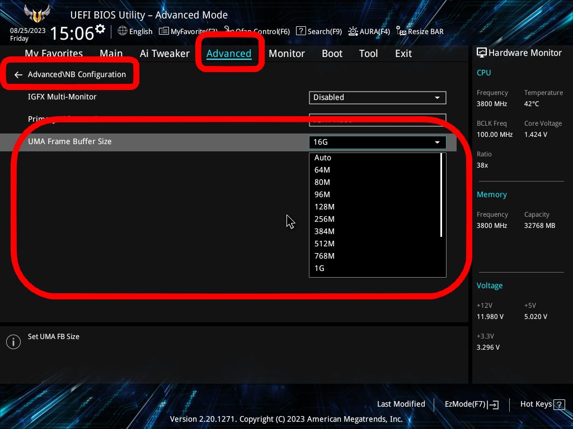Viewport: 573px width, 429px height.
Task: Select the Exit tab
Action: pyautogui.click(x=403, y=54)
